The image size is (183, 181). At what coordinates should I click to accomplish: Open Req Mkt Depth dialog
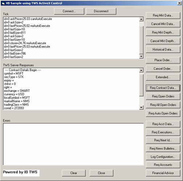pos(163,33)
